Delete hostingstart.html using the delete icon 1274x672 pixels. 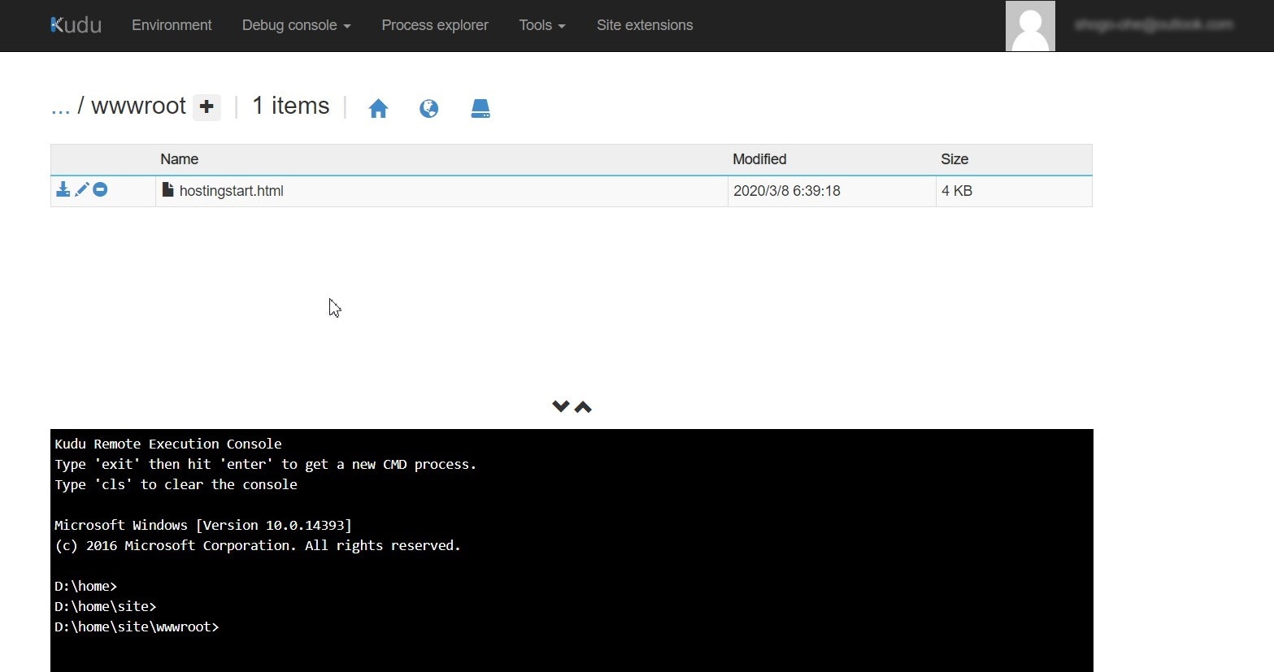(100, 189)
